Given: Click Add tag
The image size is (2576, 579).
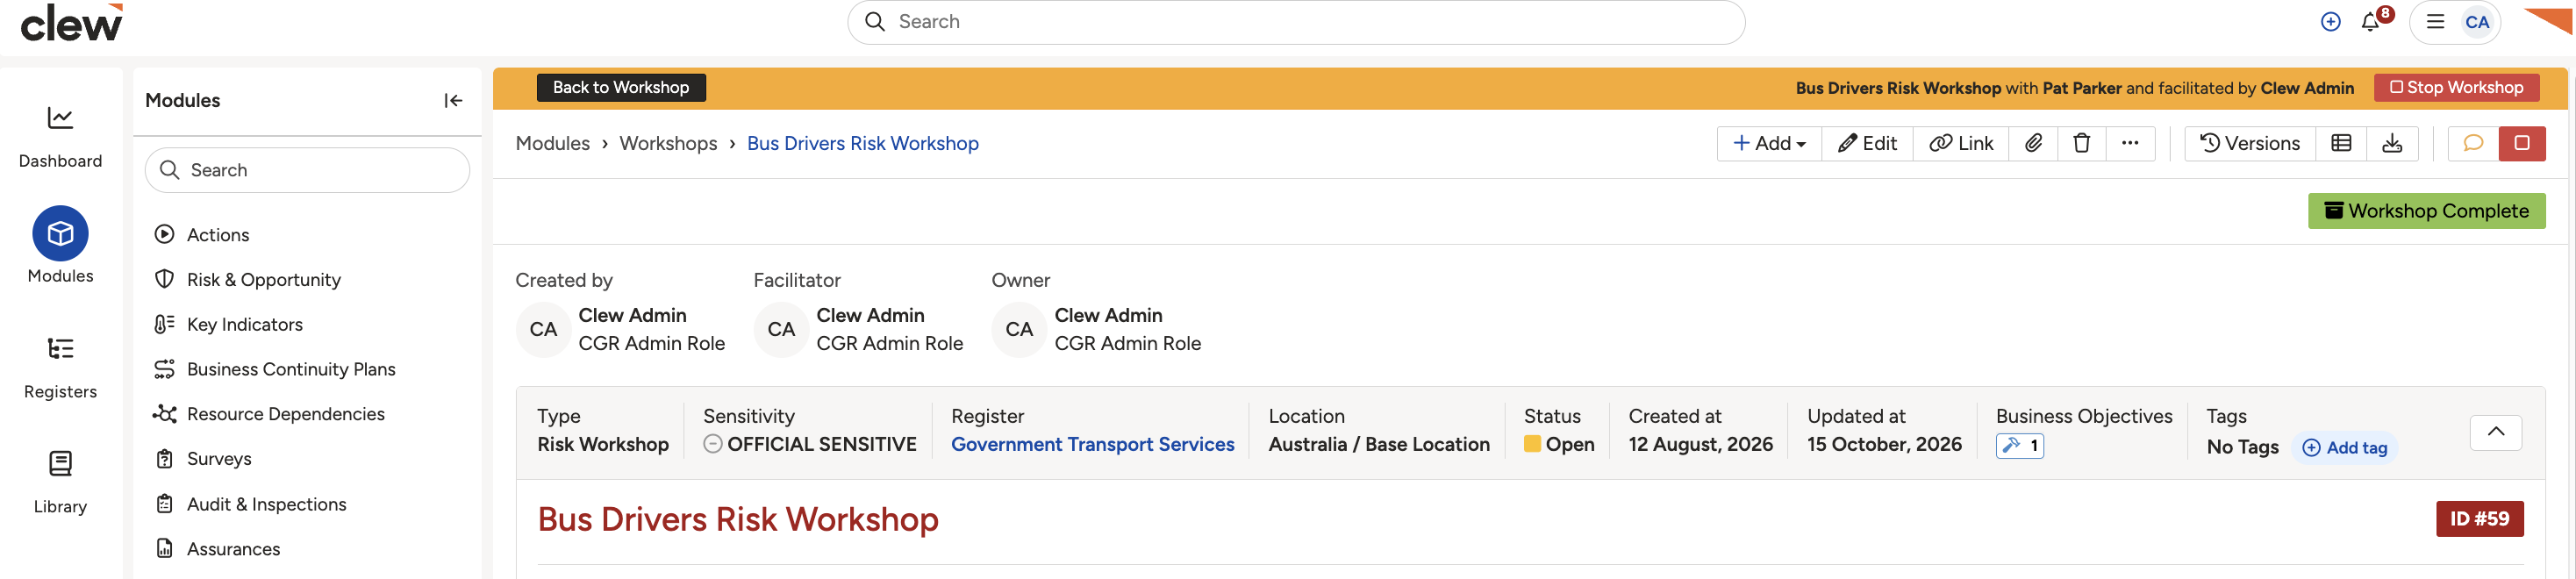Looking at the screenshot, I should [x=2345, y=448].
